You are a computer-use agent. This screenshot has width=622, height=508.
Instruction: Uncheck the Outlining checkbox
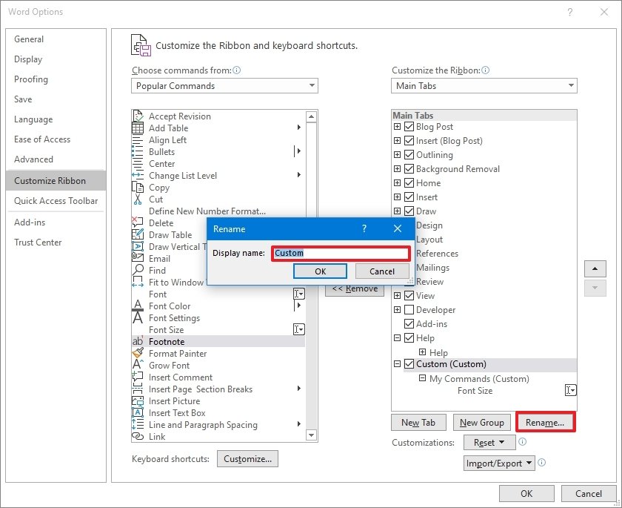click(x=409, y=154)
